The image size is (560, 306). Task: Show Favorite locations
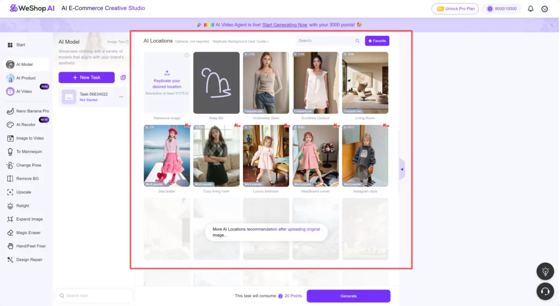pyautogui.click(x=377, y=41)
